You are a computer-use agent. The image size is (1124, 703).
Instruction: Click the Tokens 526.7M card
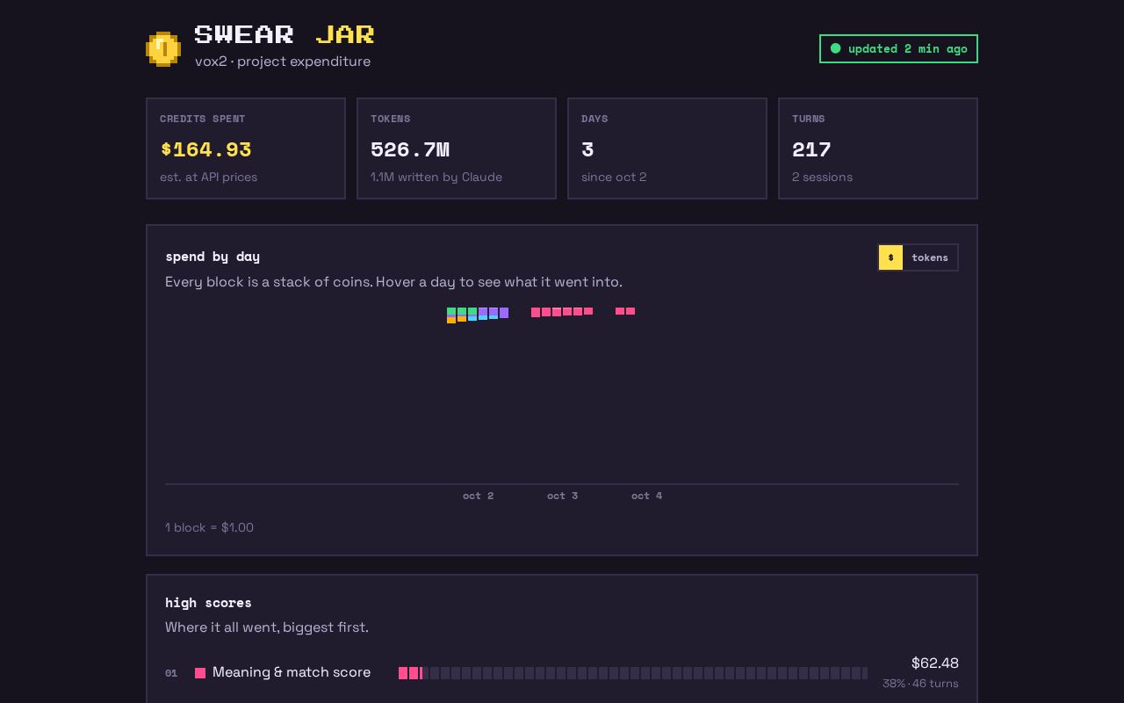click(x=457, y=149)
